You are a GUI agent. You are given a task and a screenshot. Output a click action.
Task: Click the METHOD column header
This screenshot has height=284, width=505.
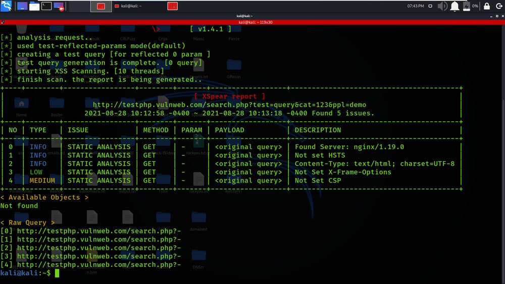[x=156, y=130]
